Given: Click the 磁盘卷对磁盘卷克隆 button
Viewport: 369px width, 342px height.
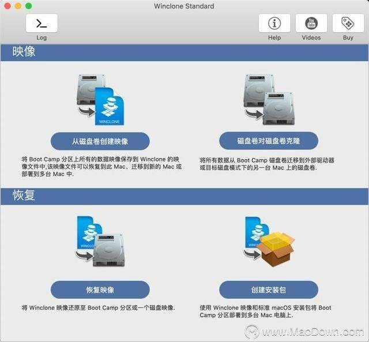Looking at the screenshot, I should coord(269,141).
